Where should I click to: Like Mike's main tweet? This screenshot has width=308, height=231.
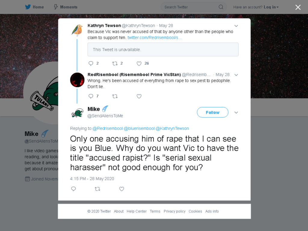coord(122,189)
